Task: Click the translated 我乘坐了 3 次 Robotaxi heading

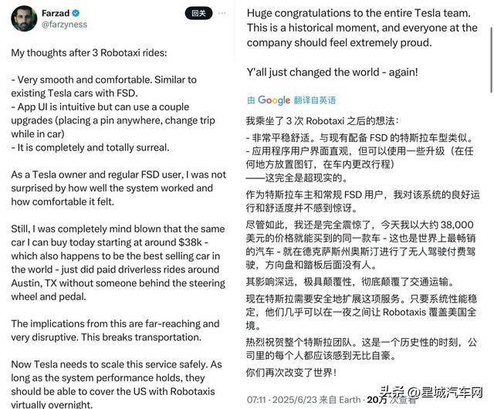Action: (x=323, y=121)
